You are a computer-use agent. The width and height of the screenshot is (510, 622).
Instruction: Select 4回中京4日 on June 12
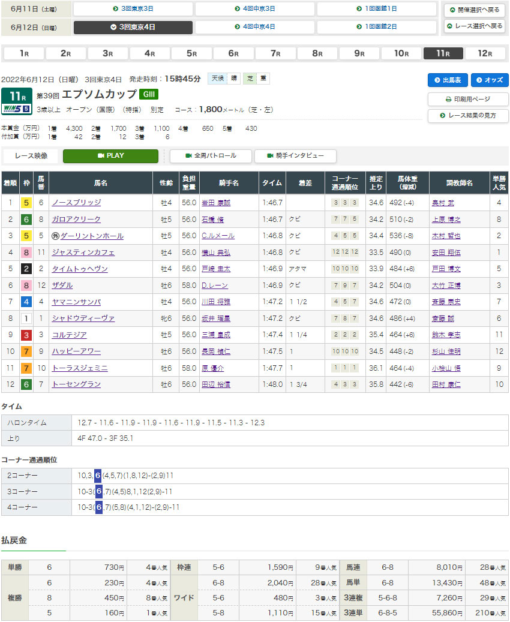click(255, 27)
